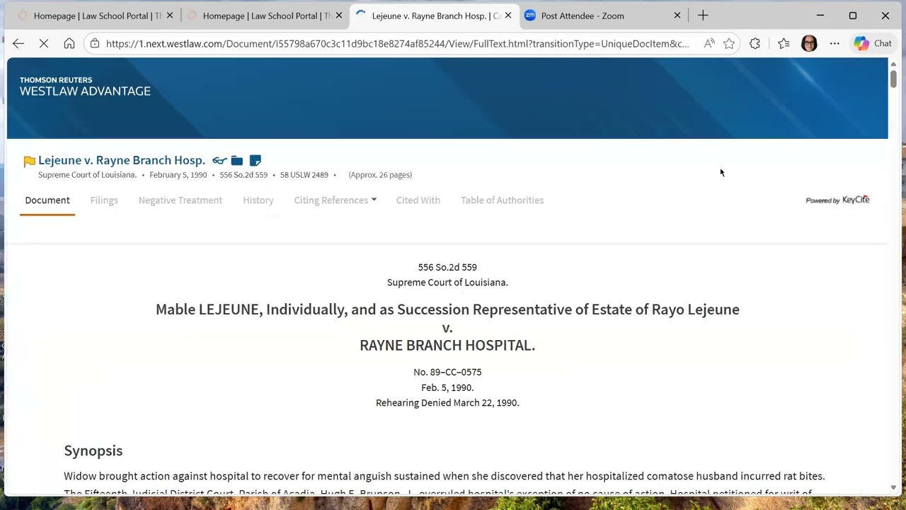Click the Synopsis heading
The width and height of the screenshot is (906, 510).
[93, 450]
